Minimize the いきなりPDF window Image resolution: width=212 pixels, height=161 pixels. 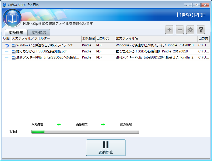coord(188,5)
